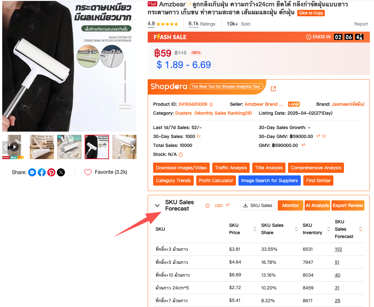Show SKU Sales Forecast info icon
This screenshot has width=374, height=307.
click(207, 206)
